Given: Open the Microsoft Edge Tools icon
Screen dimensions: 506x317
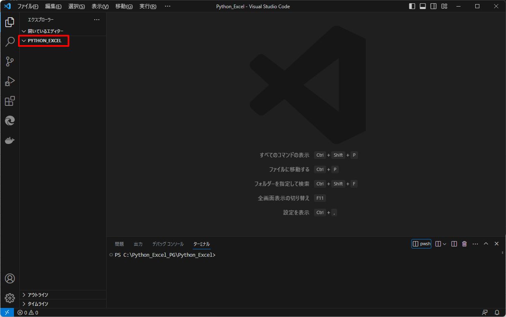Looking at the screenshot, I should tap(10, 121).
